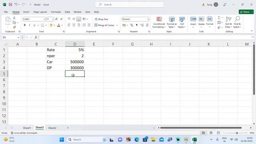
Task: Toggle Align Right
Action: pyautogui.click(x=79, y=25)
